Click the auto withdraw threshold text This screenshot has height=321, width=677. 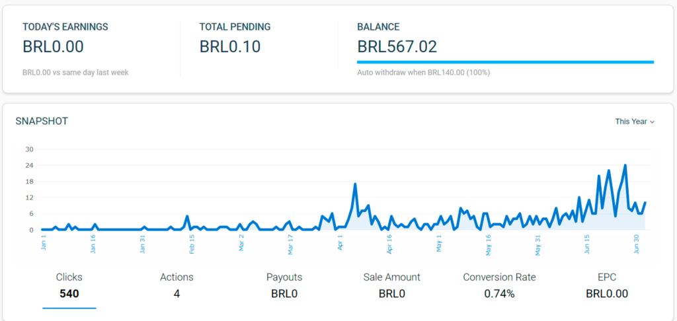423,72
